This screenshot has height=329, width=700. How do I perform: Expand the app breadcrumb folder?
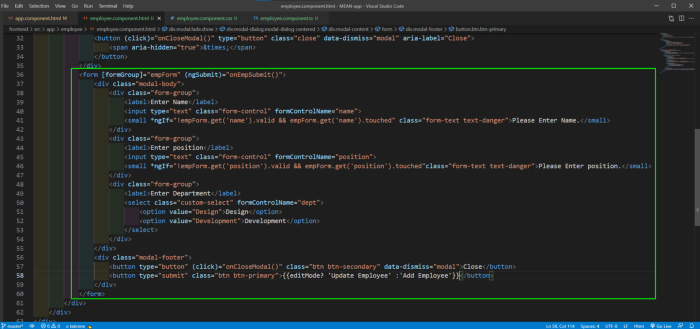tap(50, 29)
